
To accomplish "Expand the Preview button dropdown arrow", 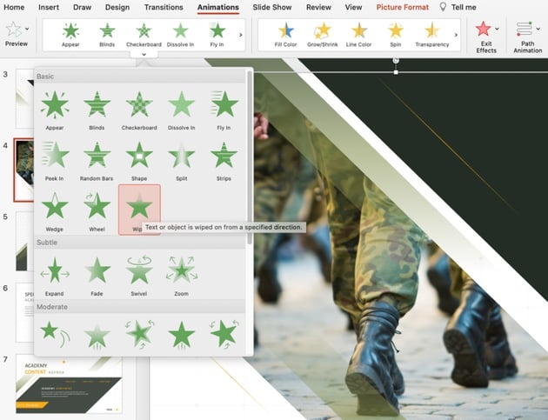I will (x=29, y=29).
